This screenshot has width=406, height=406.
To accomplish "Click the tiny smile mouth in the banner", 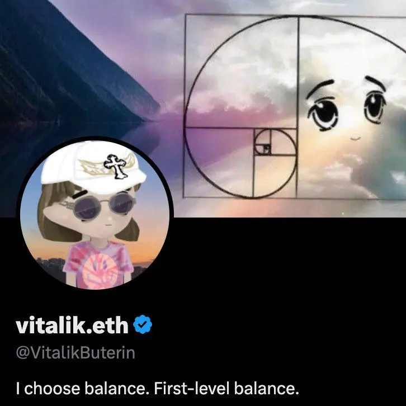I will tap(356, 139).
